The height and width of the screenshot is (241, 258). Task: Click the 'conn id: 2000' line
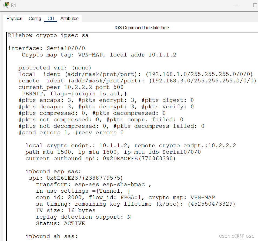[x=125, y=198]
